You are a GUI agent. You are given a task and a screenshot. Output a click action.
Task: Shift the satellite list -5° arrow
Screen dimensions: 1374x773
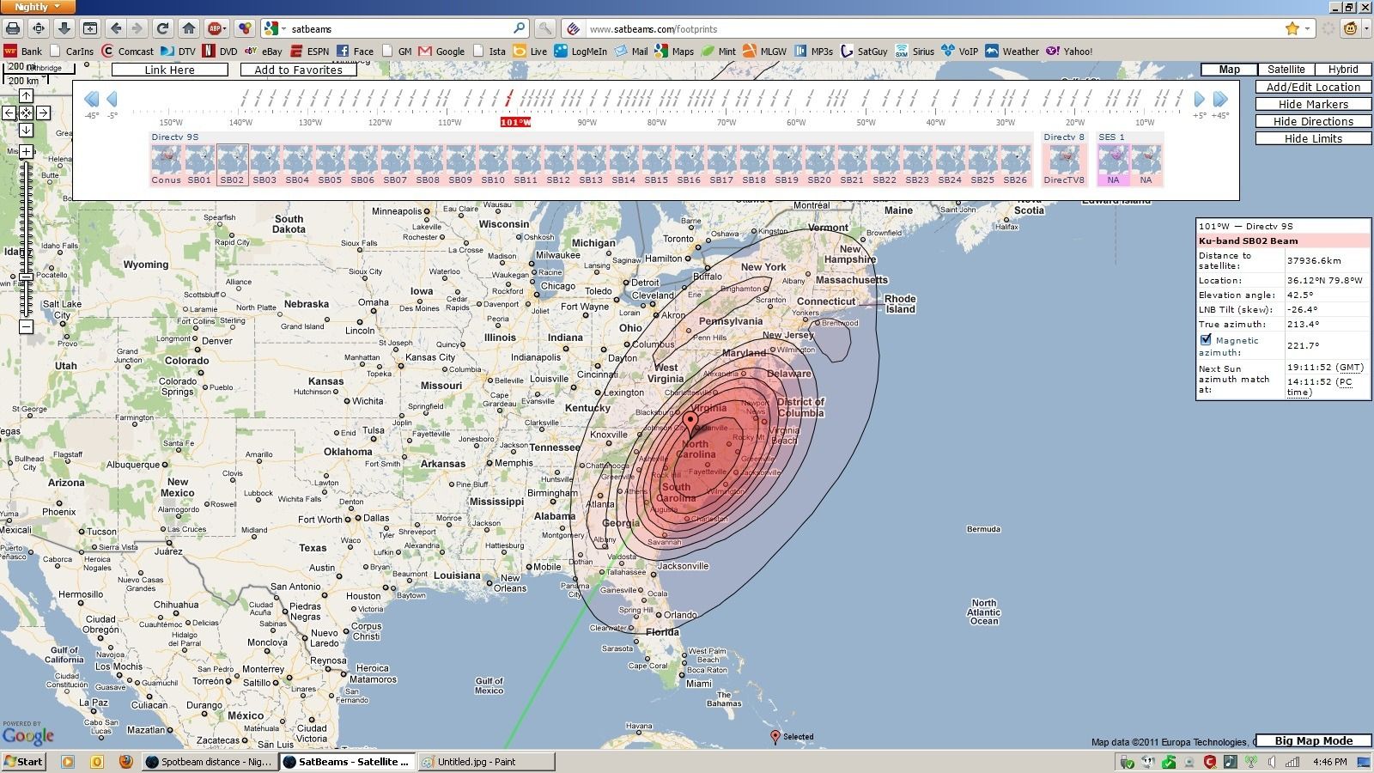tap(112, 99)
